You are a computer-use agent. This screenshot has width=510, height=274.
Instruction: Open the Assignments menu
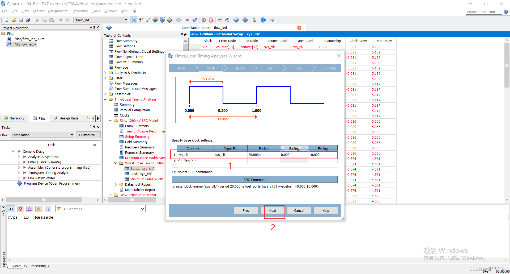pos(58,11)
